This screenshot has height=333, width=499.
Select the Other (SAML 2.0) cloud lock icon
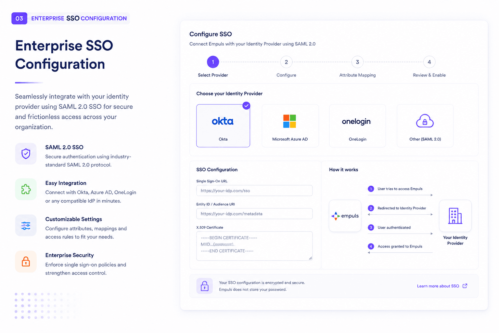pyautogui.click(x=425, y=121)
